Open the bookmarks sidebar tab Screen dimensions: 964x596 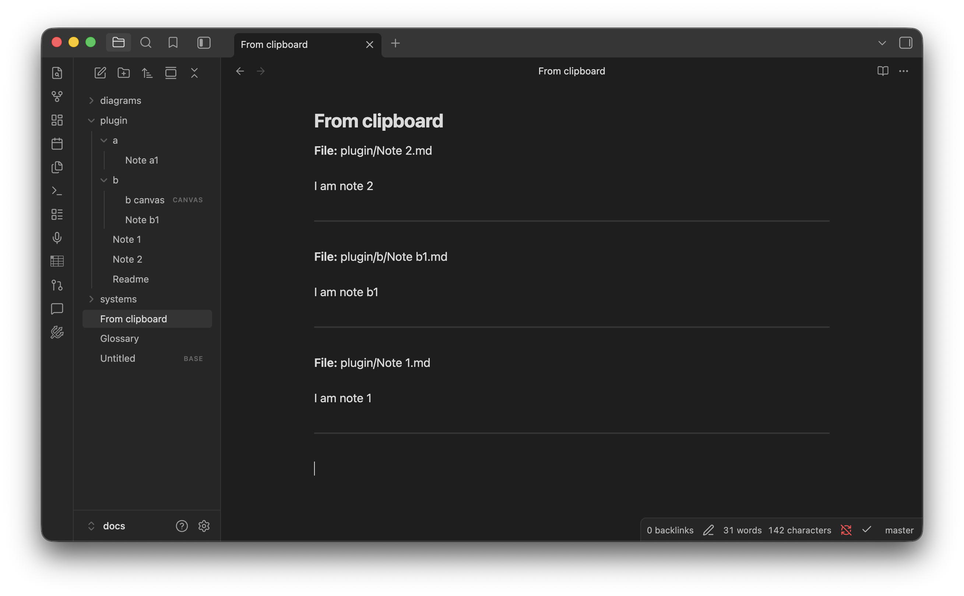point(173,43)
